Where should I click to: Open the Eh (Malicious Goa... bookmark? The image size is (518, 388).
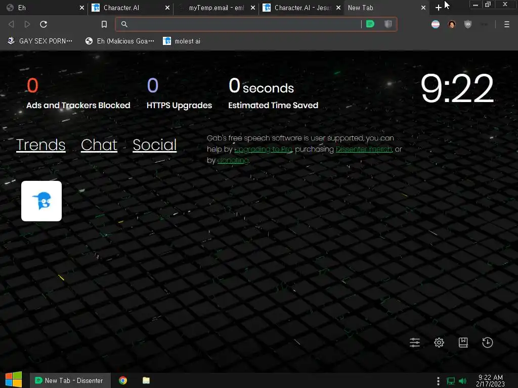119,41
